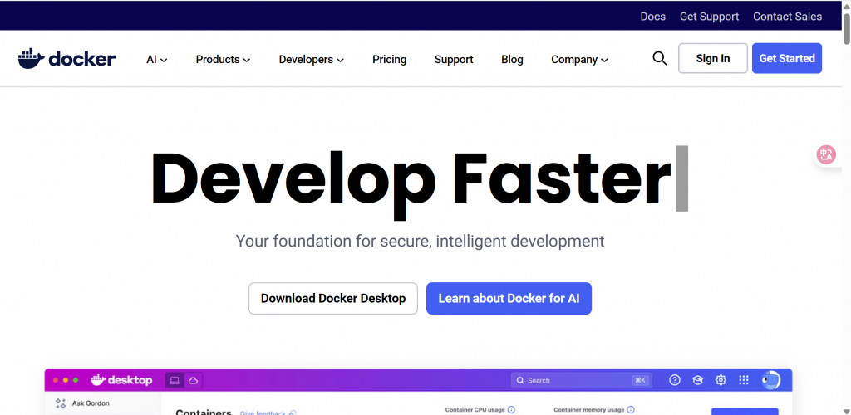Image resolution: width=851 pixels, height=415 pixels.
Task: Click the translate page floating icon
Action: click(826, 155)
